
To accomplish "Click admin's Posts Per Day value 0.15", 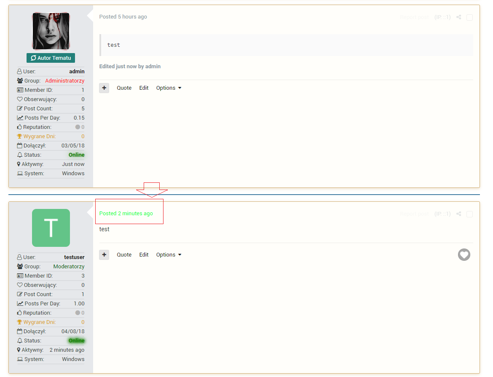I will pyautogui.click(x=79, y=118).
